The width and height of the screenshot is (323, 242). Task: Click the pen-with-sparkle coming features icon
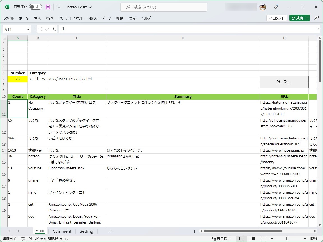pyautogui.click(x=276, y=7)
